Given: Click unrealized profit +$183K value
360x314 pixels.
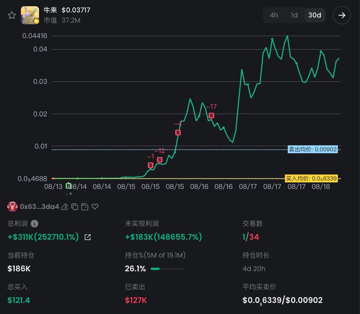Looking at the screenshot, I should [x=164, y=237].
